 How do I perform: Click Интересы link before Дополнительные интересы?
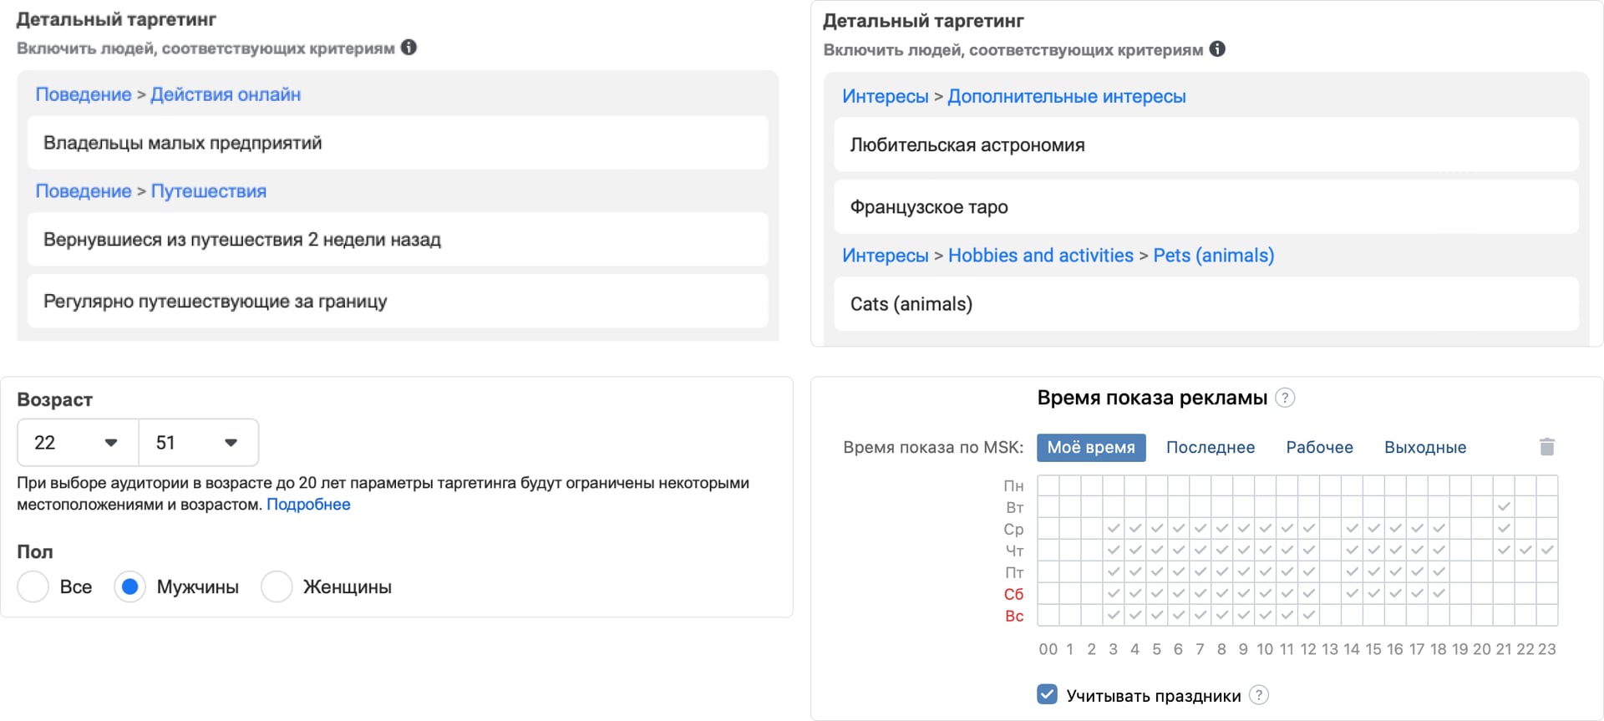pos(886,97)
